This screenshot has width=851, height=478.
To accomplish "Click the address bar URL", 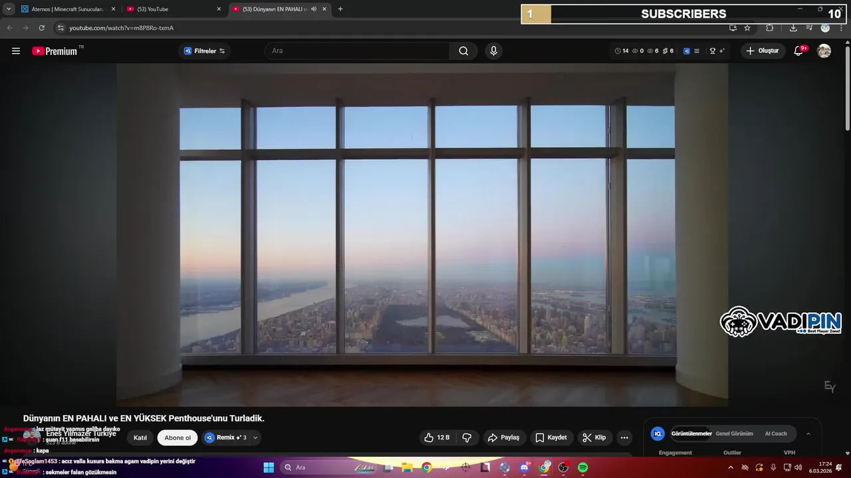I will (122, 28).
